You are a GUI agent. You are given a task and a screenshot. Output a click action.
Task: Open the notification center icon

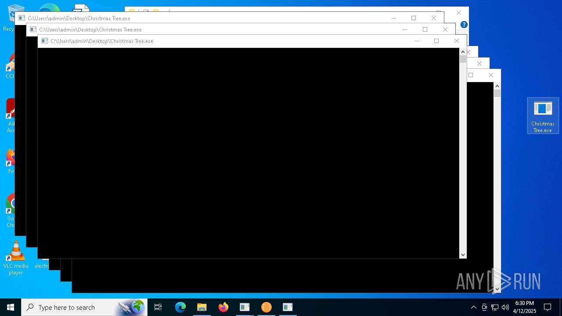[x=548, y=307]
